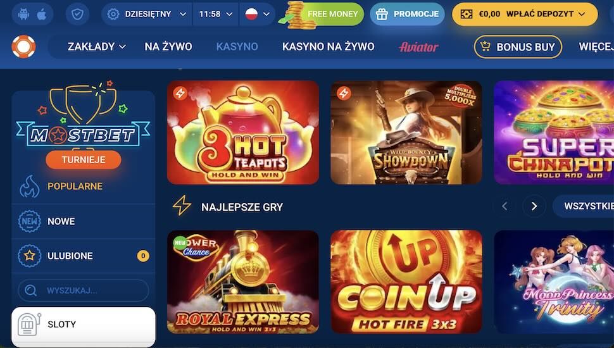The image size is (614, 348).
Task: Click the flame icon beside Popularne
Action: coord(29,186)
